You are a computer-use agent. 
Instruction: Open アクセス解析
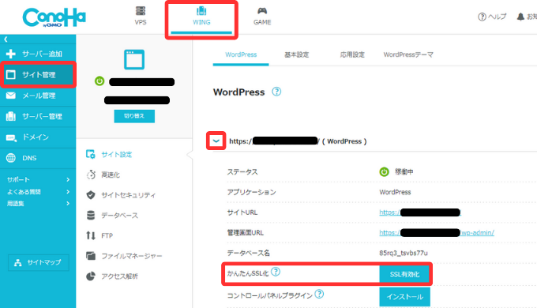[119, 276]
